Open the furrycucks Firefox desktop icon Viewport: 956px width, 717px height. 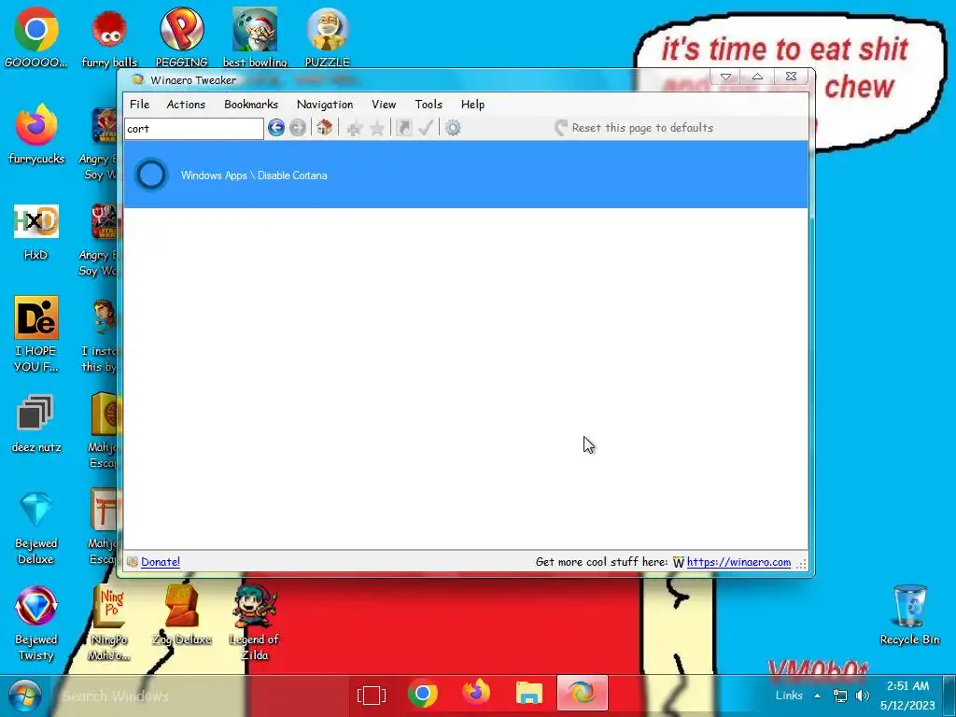tap(36, 134)
